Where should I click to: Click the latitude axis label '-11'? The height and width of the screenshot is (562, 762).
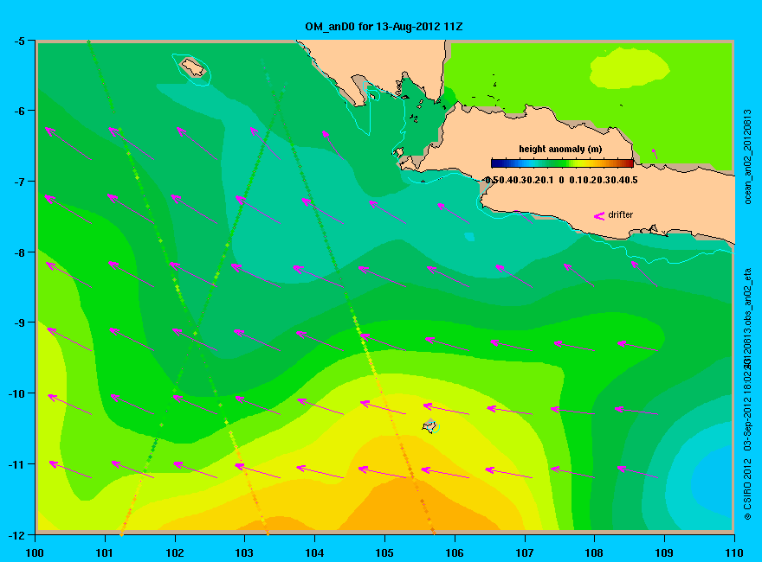16,464
